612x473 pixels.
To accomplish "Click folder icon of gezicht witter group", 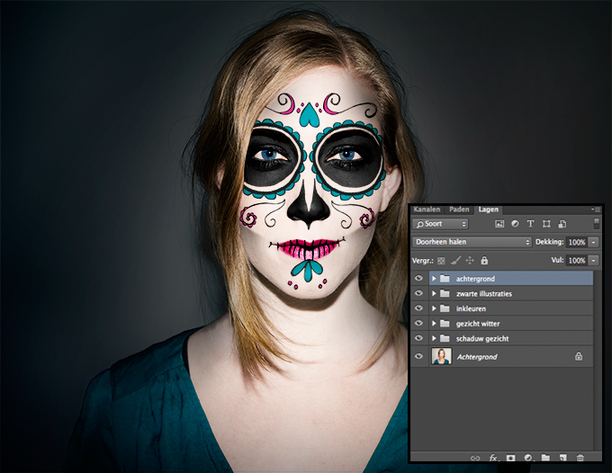I will [445, 323].
